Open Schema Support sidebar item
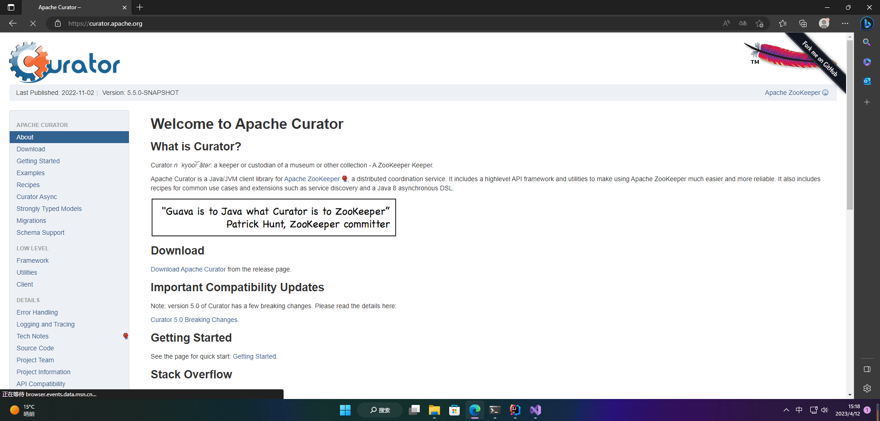880x421 pixels. pos(40,233)
